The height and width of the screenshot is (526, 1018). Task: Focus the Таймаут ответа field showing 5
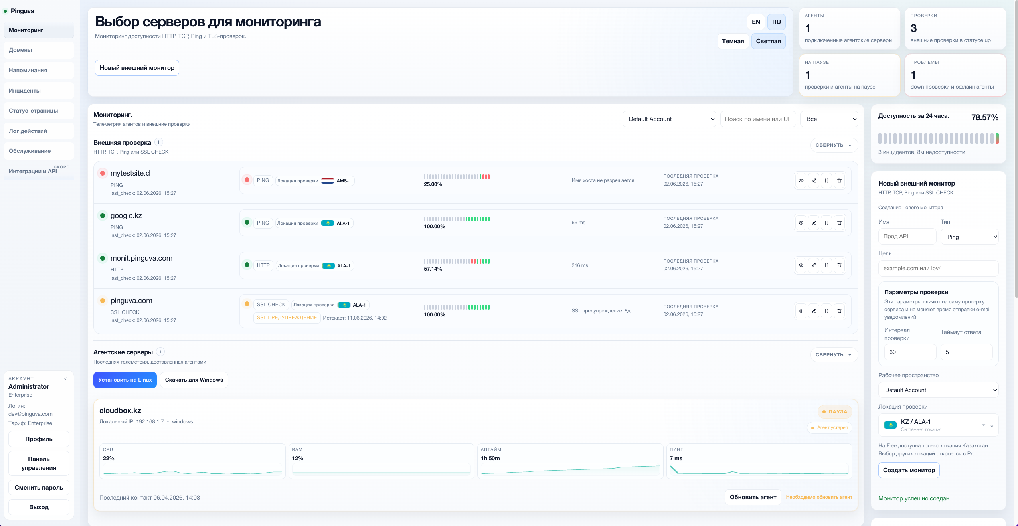coord(966,352)
